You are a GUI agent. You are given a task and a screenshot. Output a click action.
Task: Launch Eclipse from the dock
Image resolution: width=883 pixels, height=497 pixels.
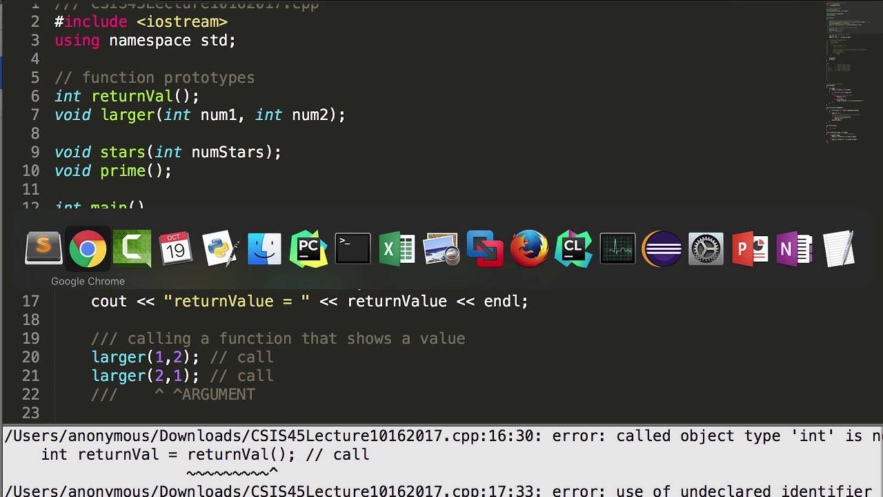click(662, 248)
